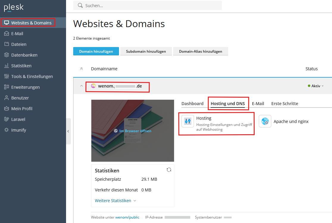Click the refresh icon in Statistiken
The image size is (332, 223).
[x=169, y=170]
